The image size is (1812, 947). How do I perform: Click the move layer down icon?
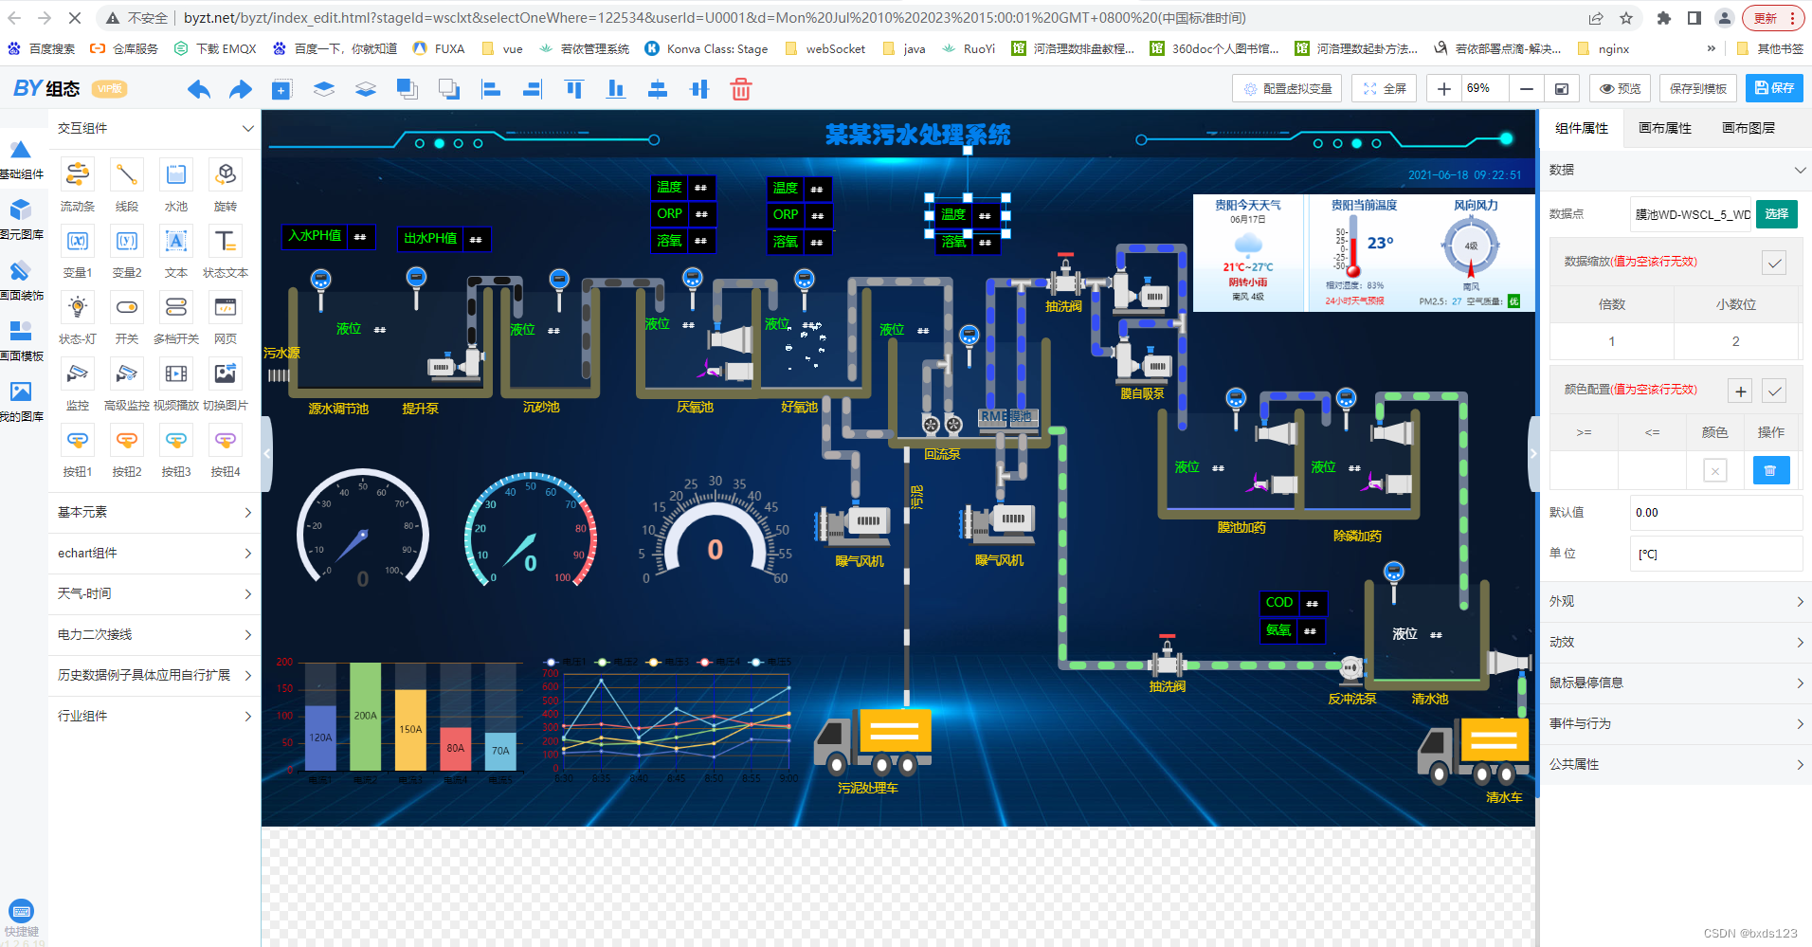366,89
